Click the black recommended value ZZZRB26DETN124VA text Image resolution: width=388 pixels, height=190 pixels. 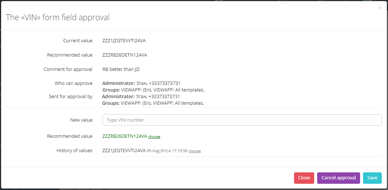[125, 55]
